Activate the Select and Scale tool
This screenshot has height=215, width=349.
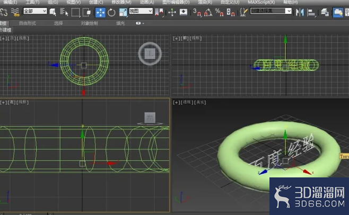[123, 12]
